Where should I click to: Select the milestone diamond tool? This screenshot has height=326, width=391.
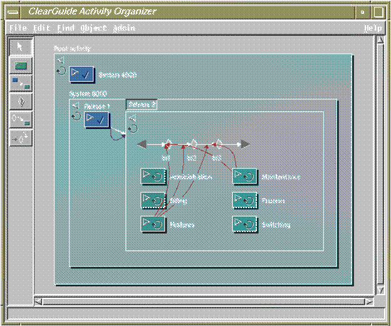coord(21,102)
